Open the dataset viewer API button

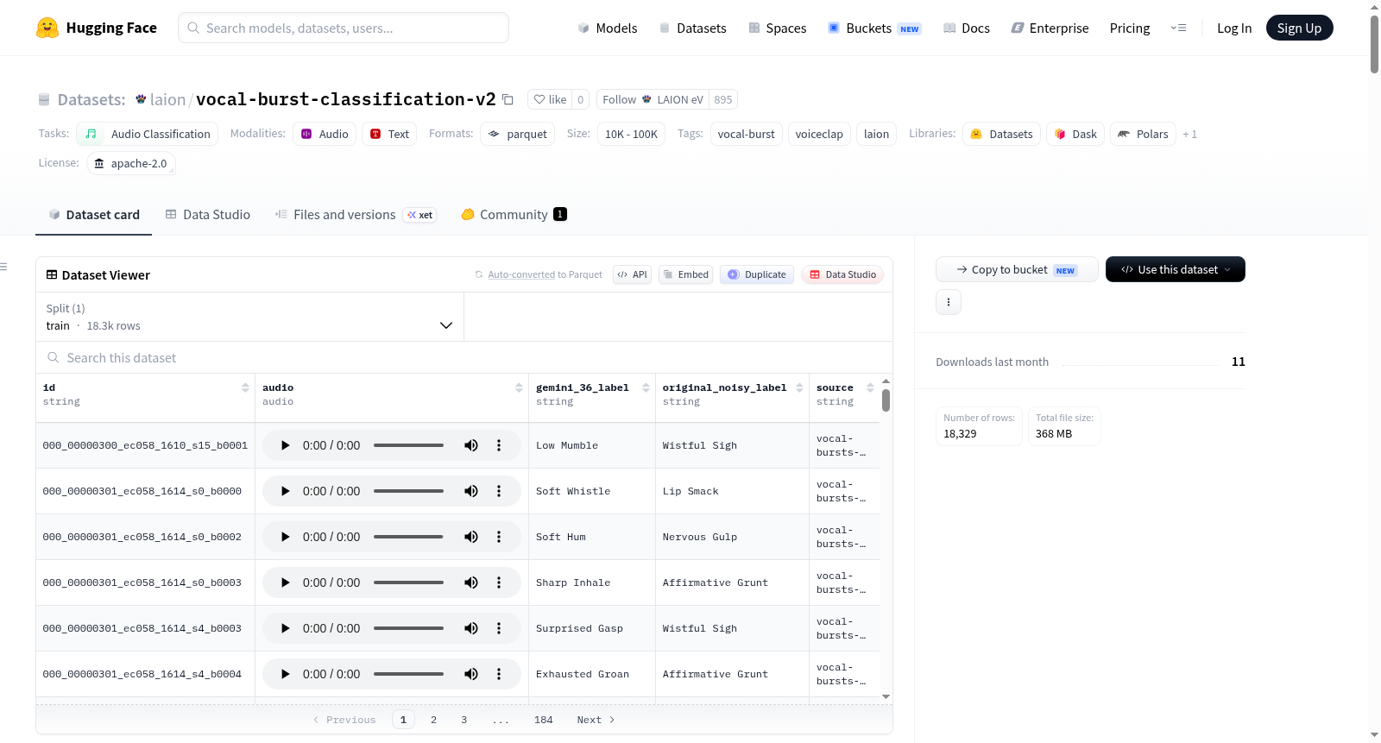[x=632, y=274]
